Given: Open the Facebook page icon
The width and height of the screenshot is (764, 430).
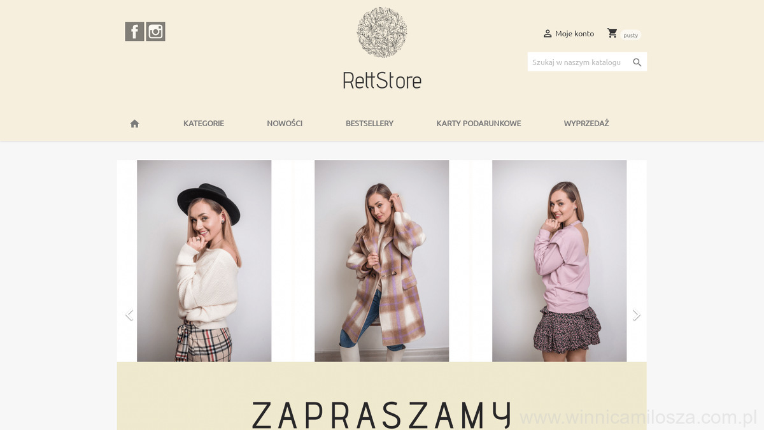Looking at the screenshot, I should 134,31.
